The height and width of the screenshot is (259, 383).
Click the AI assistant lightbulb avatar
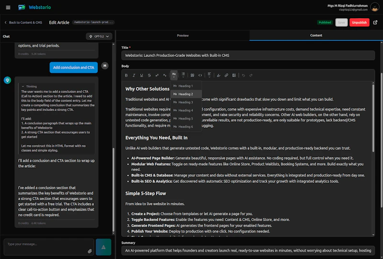pos(7,80)
